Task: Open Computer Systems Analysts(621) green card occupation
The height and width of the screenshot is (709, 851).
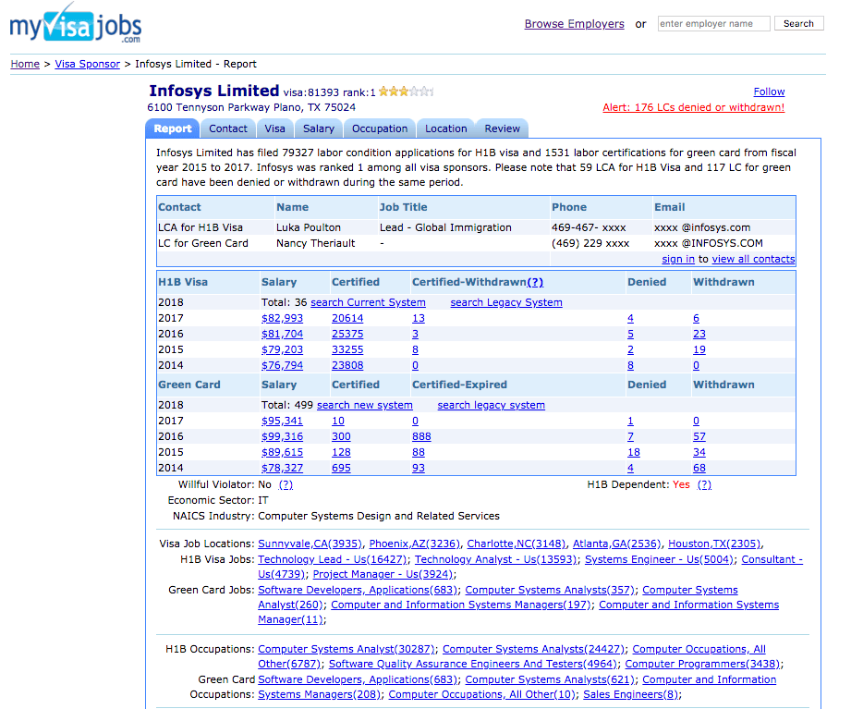Action: click(550, 679)
